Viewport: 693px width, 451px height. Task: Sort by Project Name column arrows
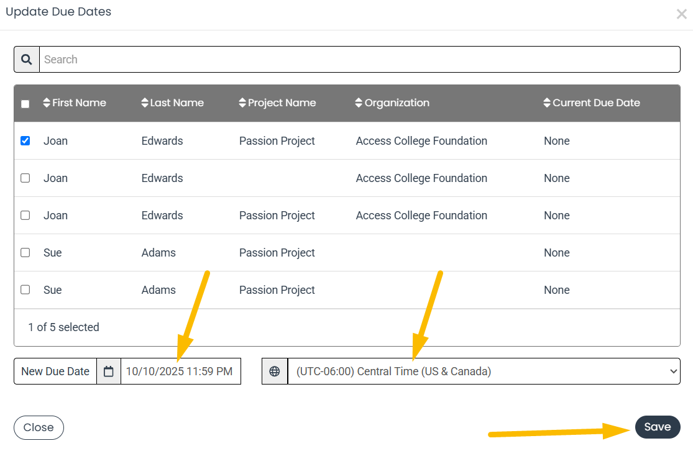[x=242, y=103]
